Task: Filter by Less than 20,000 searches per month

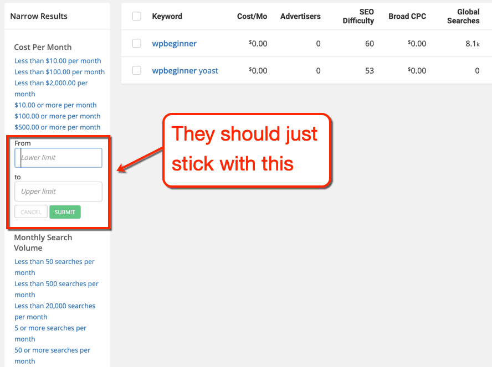Action: click(55, 306)
